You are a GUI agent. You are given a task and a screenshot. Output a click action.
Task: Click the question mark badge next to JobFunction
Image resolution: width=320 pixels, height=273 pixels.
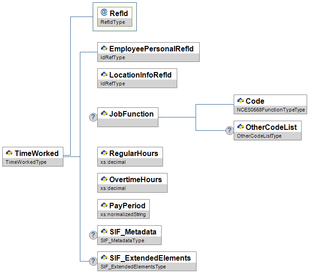pos(93,117)
